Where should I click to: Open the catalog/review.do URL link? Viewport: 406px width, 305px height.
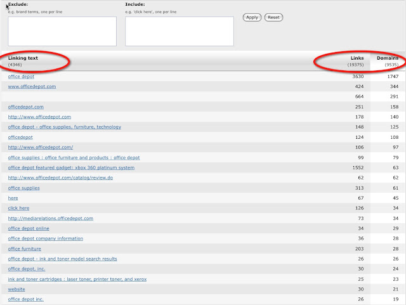click(x=60, y=178)
